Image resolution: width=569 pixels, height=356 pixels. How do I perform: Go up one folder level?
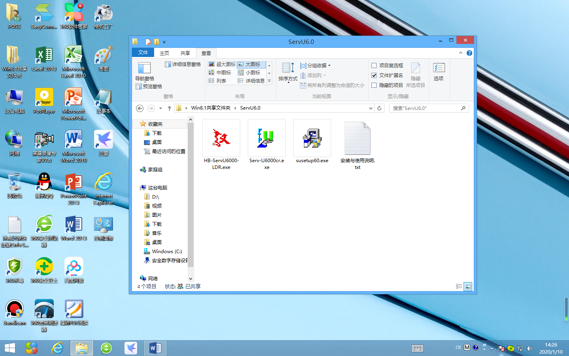[170, 108]
